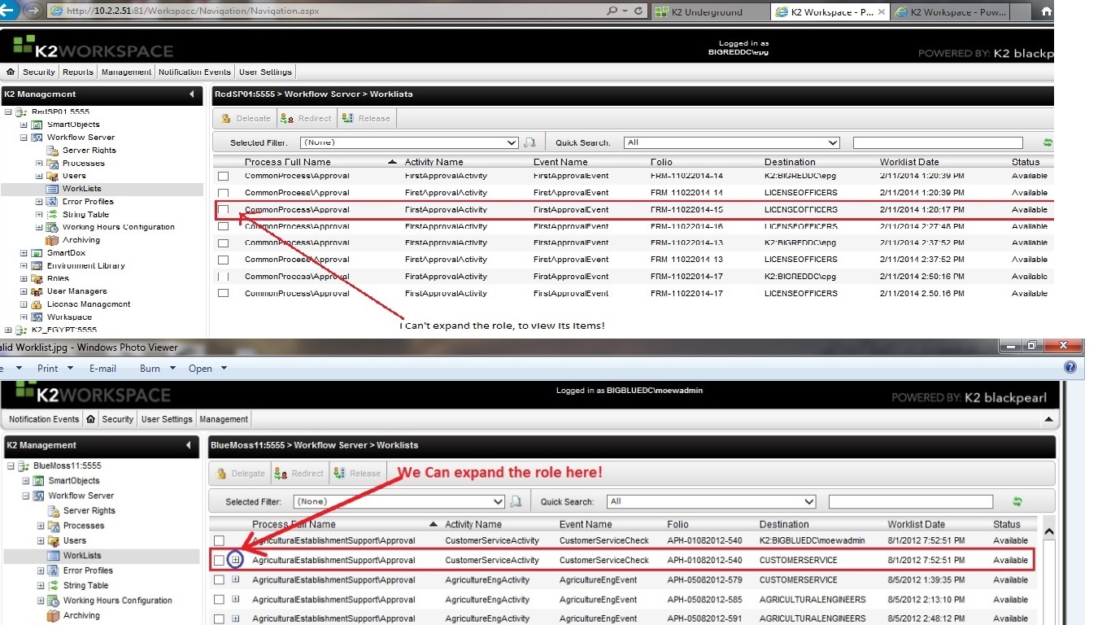This screenshot has height=625, width=1111.
Task: Click the Release button in the RedSP01 toolbar
Action: click(x=367, y=118)
